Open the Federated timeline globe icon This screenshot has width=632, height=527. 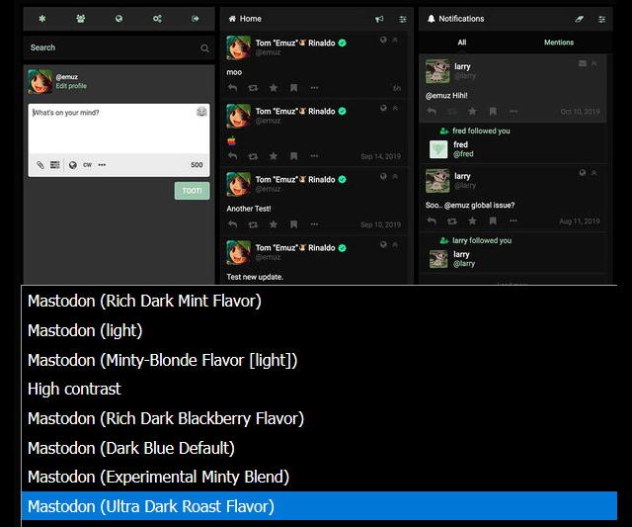(x=118, y=19)
